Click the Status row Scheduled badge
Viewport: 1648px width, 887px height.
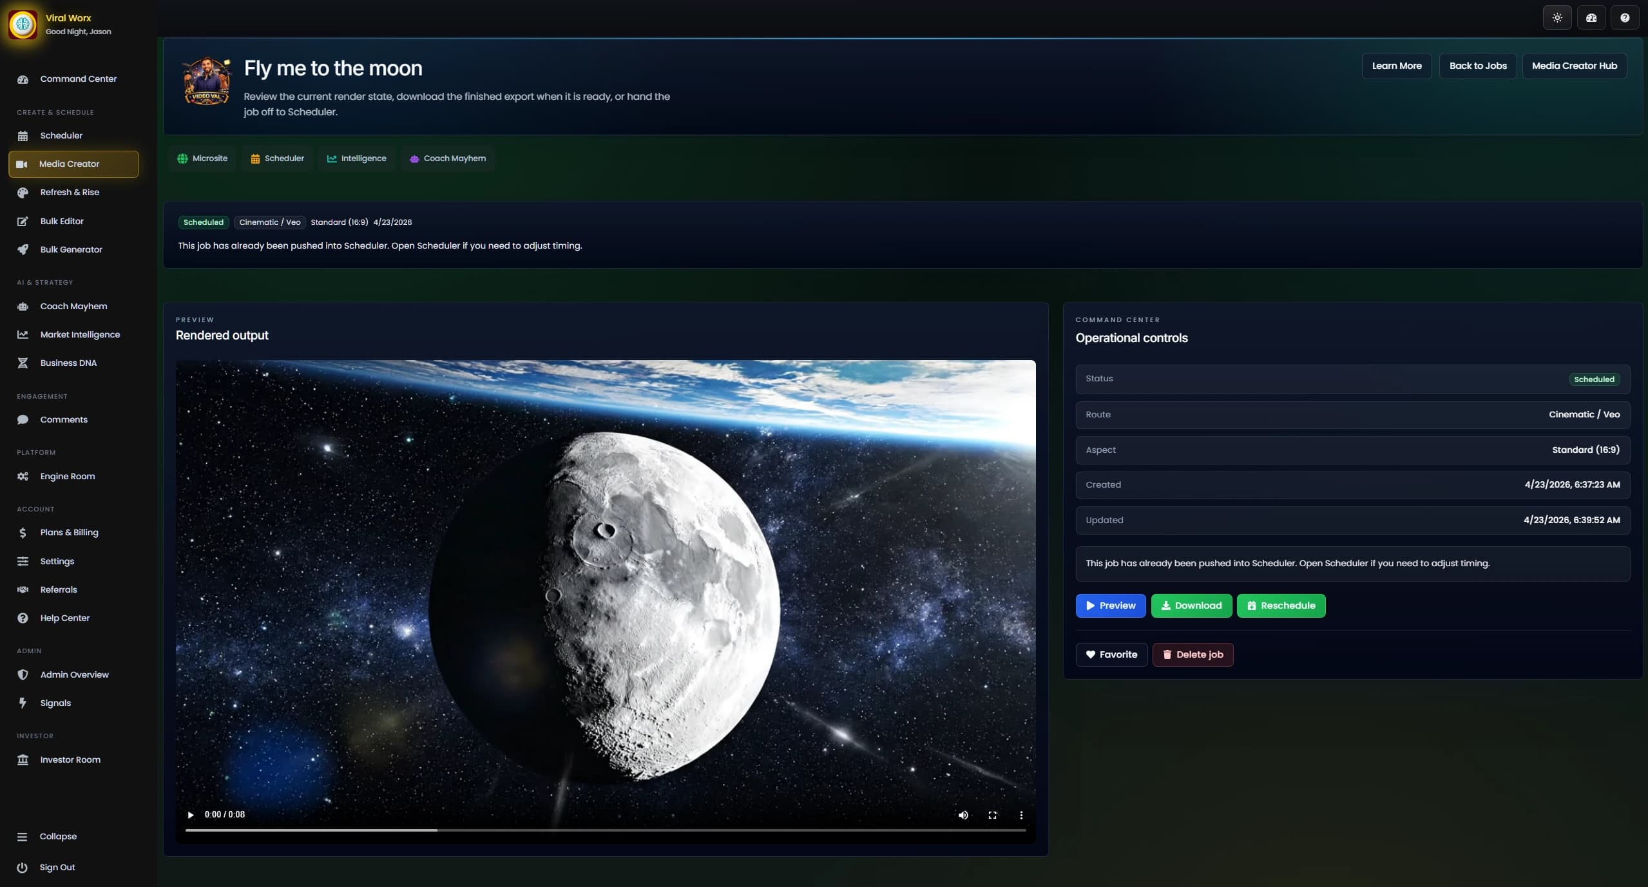point(1594,379)
